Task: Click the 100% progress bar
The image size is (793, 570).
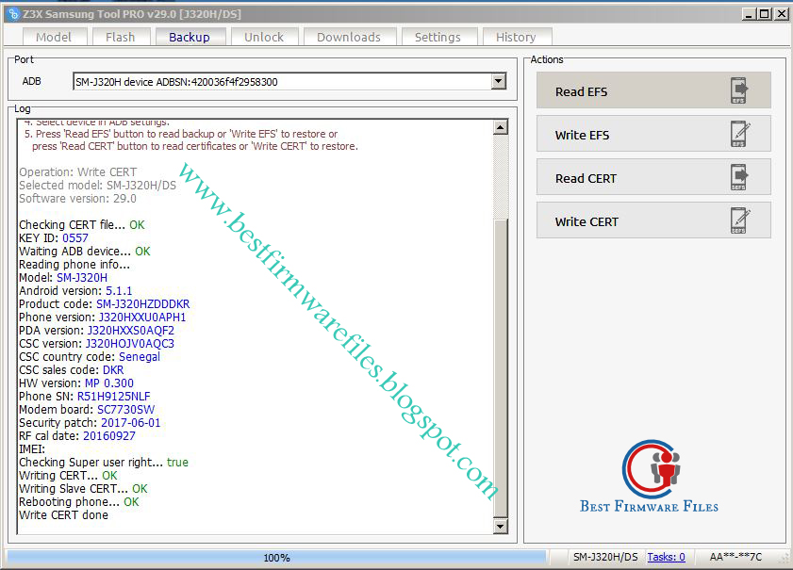Action: 276,558
